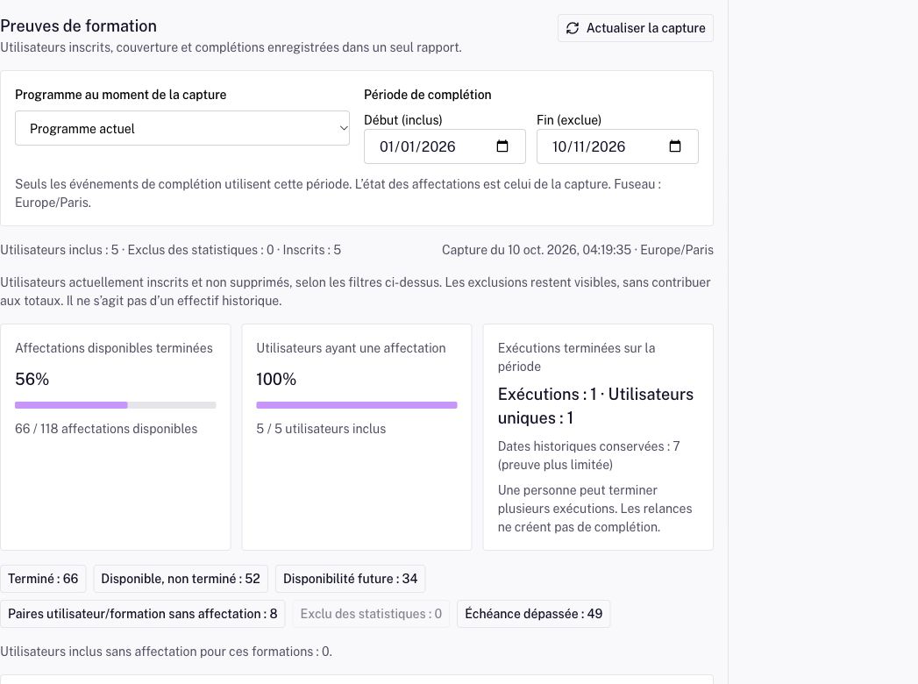Click the refresh arrows icon beside Actualiser

coord(573,28)
